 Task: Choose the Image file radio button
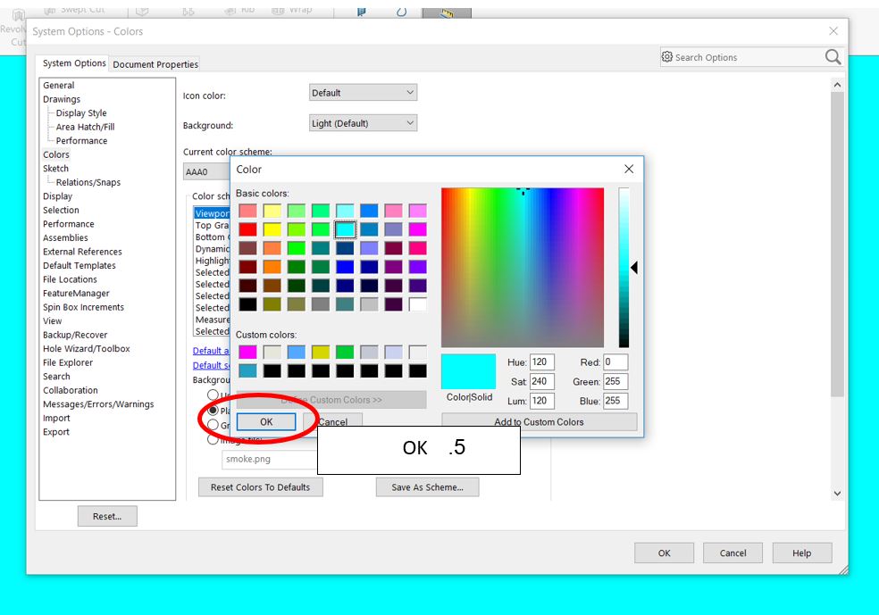point(213,439)
